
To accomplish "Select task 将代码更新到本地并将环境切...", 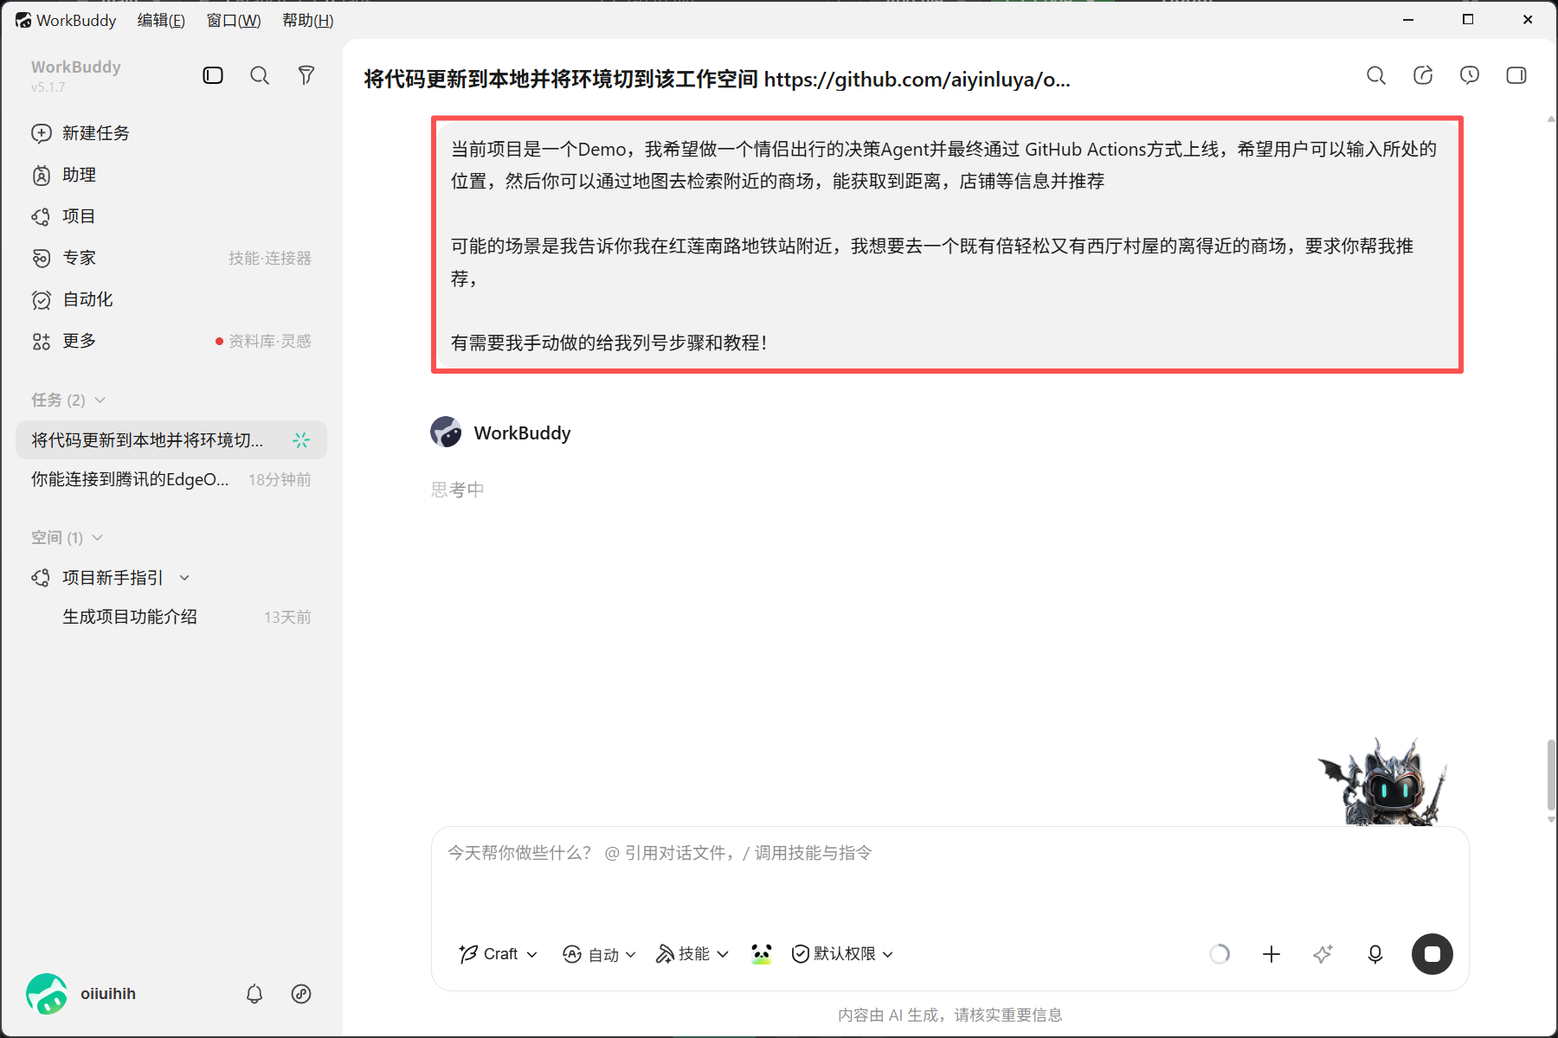I will coord(171,440).
